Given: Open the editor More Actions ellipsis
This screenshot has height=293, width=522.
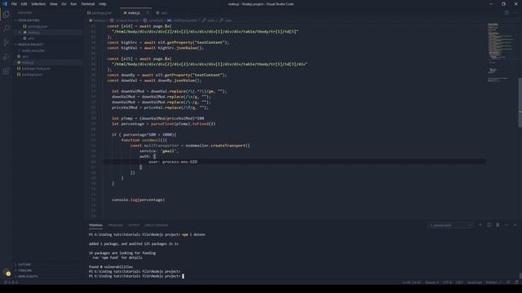Looking at the screenshot, I should tap(515, 13).
